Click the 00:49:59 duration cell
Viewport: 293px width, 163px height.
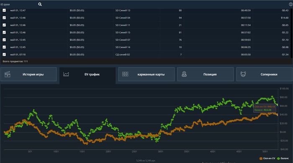(246, 10)
